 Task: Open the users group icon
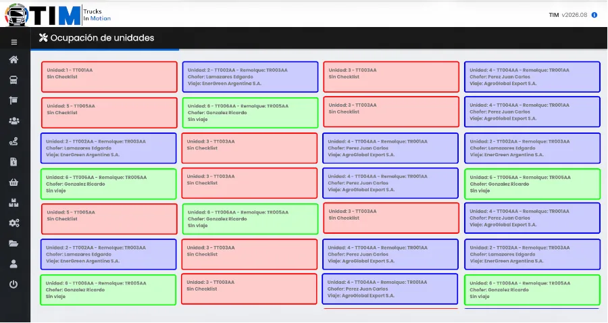[14, 121]
